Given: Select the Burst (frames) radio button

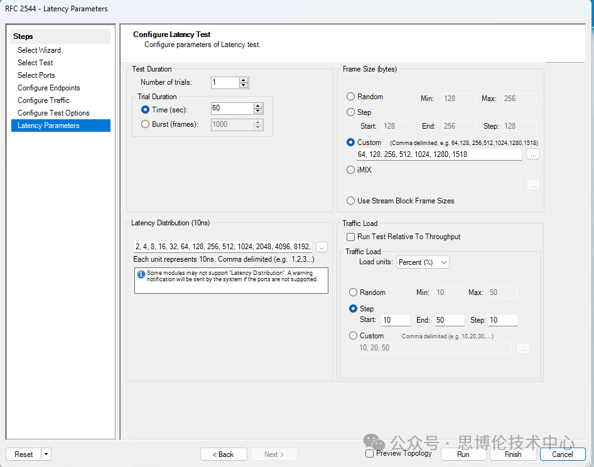Looking at the screenshot, I should [x=146, y=124].
